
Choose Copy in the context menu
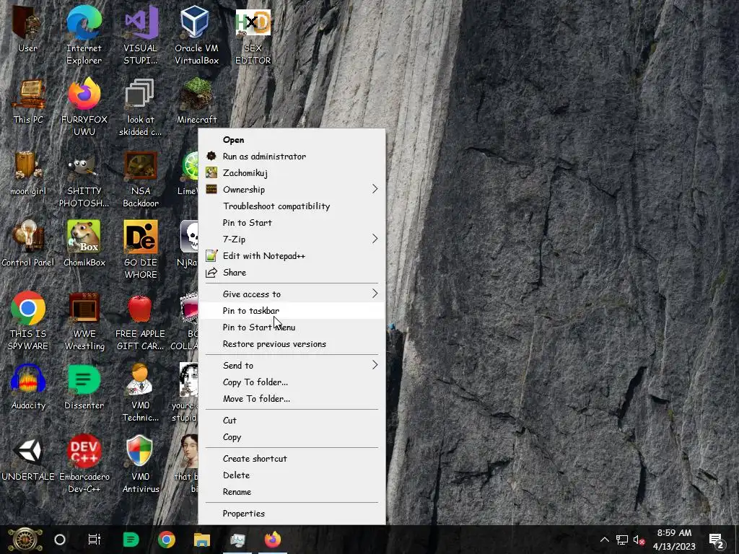(x=292, y=436)
